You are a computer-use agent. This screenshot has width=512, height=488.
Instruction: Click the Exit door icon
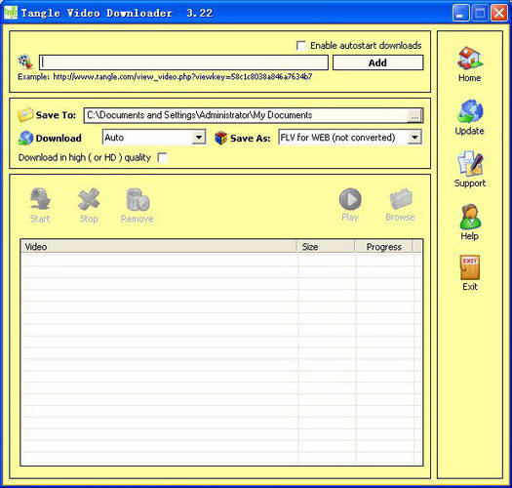(x=470, y=267)
